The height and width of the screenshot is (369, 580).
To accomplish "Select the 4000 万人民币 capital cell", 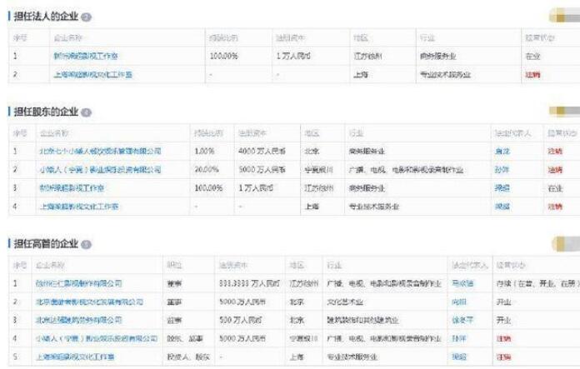I will pos(262,152).
